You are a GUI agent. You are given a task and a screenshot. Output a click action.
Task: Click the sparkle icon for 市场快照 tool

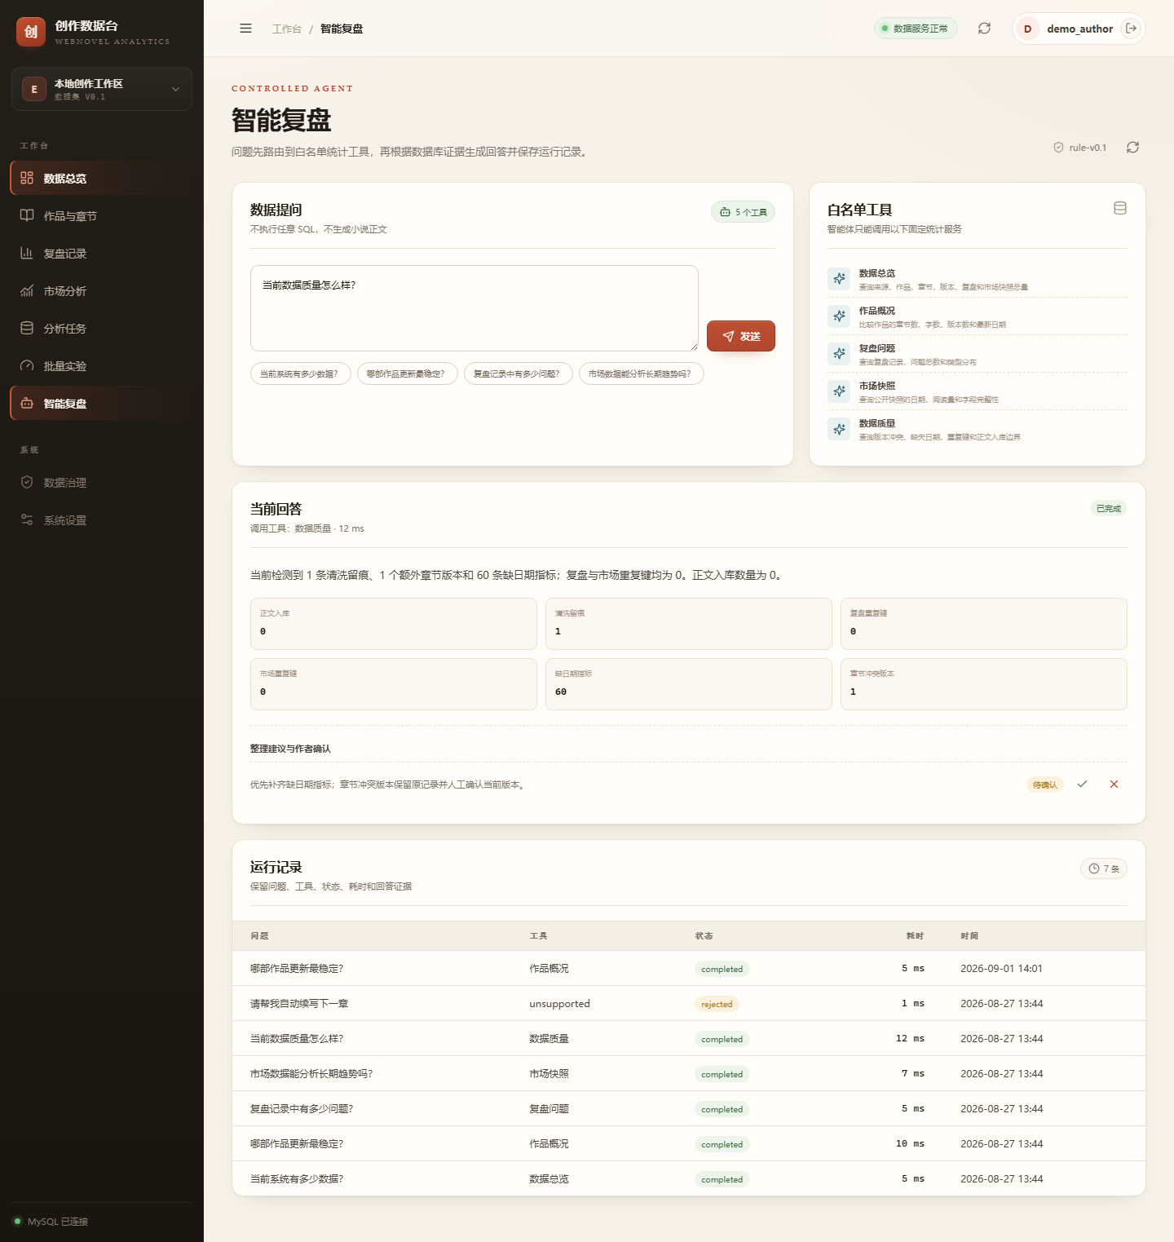coord(839,391)
